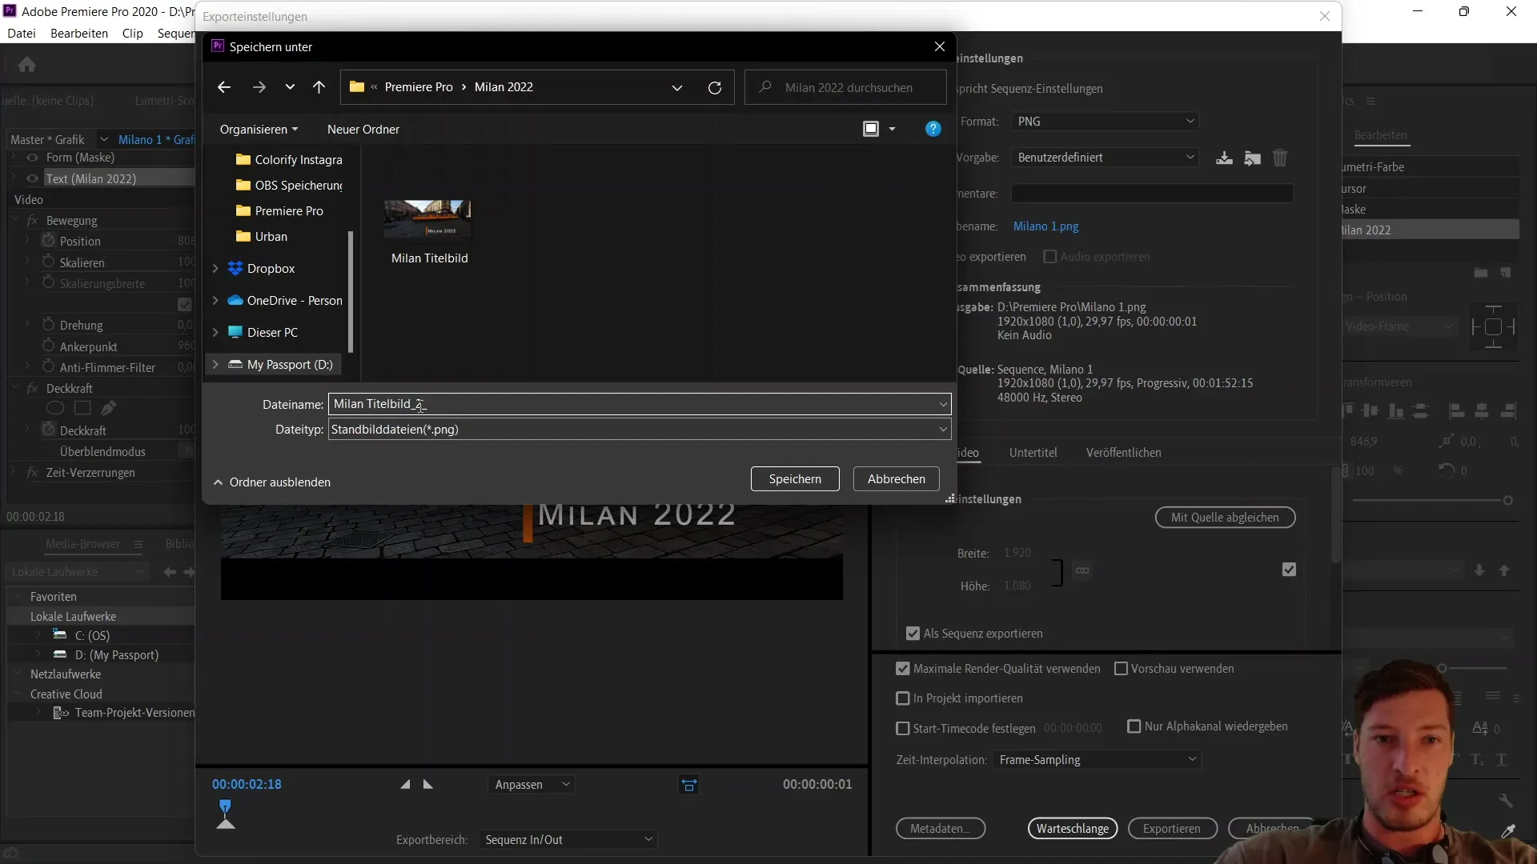Click the navigate back arrow icon
The height and width of the screenshot is (864, 1537).
(x=225, y=86)
